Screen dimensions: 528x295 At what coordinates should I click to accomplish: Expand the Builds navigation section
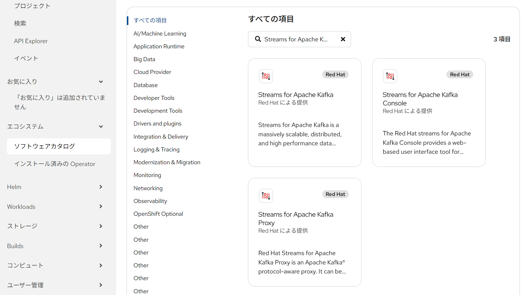101,246
